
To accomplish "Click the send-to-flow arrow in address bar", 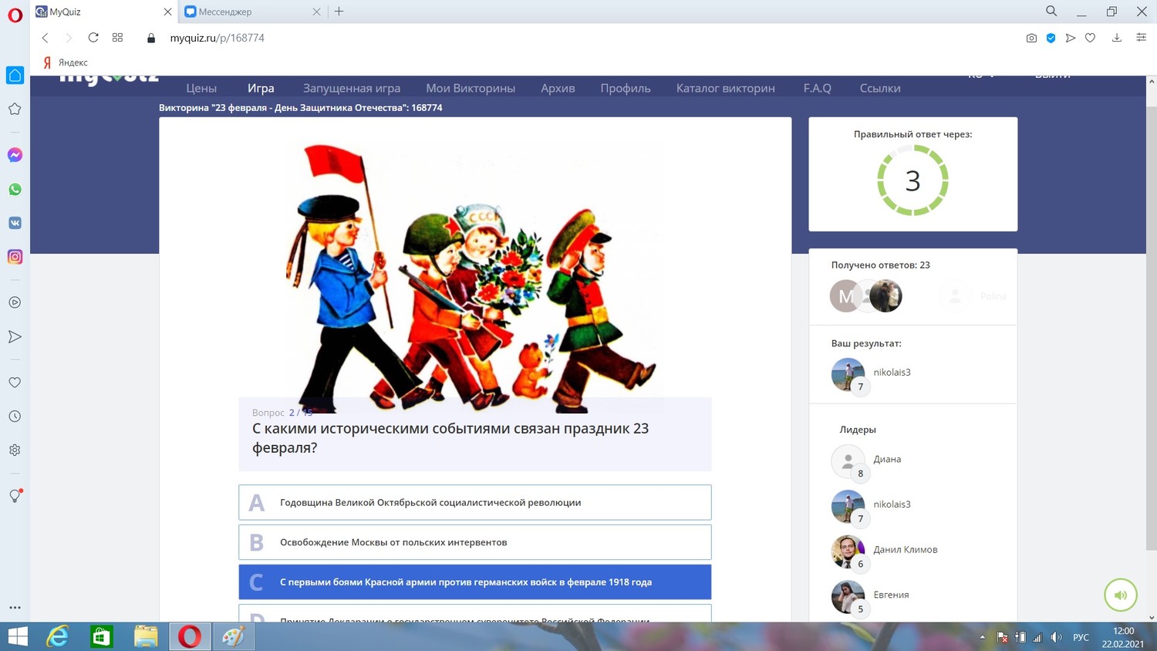I will (x=1071, y=38).
